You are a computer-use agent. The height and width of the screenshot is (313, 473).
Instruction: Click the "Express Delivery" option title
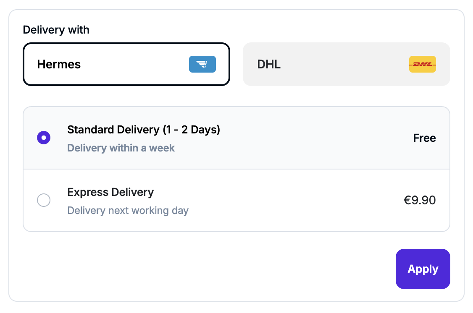(x=110, y=192)
